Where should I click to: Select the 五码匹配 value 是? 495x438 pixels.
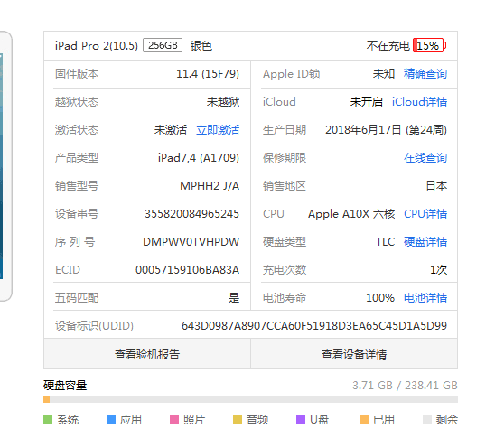click(x=234, y=298)
